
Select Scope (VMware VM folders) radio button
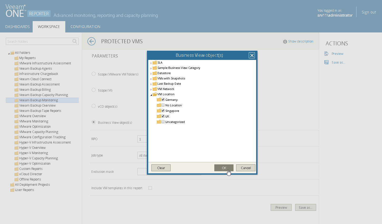(93, 74)
